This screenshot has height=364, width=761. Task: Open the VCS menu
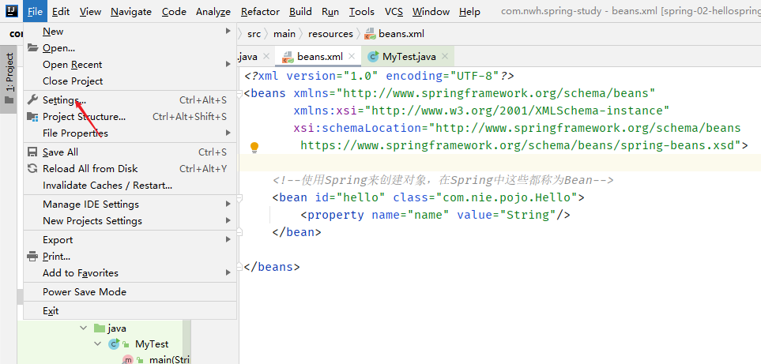(394, 12)
